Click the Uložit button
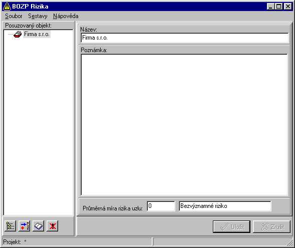Image resolution: width=295 pixels, height=248 pixels. [x=231, y=227]
